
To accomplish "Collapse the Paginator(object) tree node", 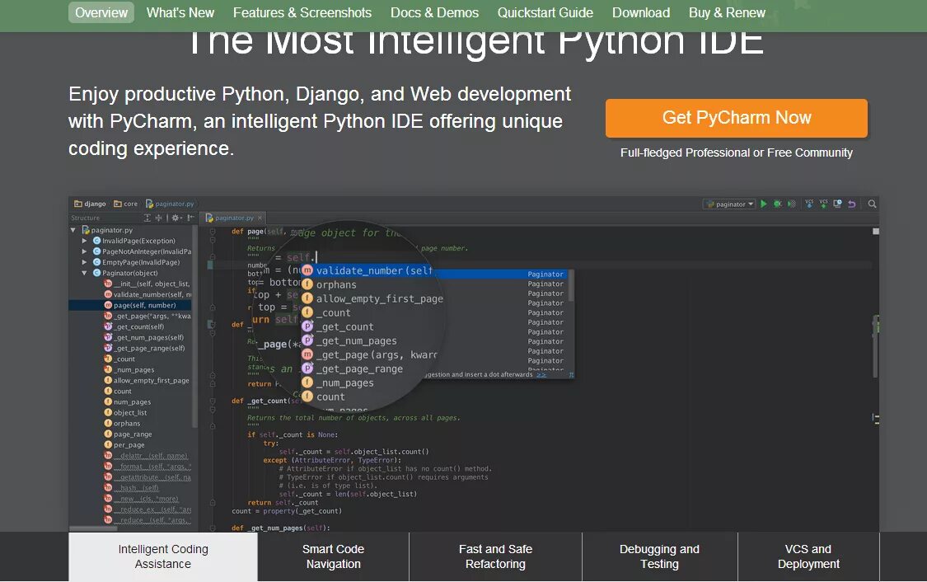I will (x=85, y=273).
